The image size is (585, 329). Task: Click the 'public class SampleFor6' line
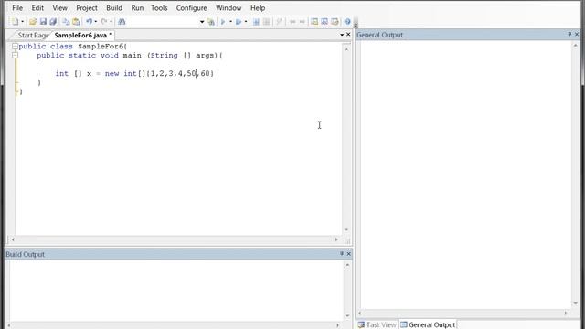pos(73,47)
